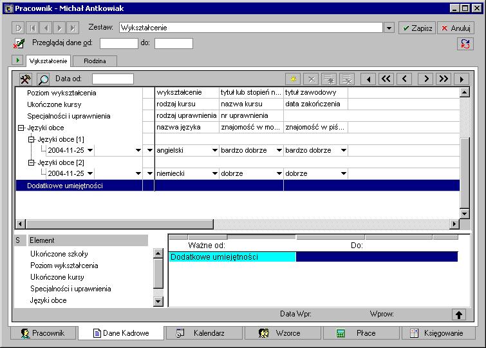Click the new record icon in top navigation
The image size is (486, 348).
pyautogui.click(x=18, y=28)
